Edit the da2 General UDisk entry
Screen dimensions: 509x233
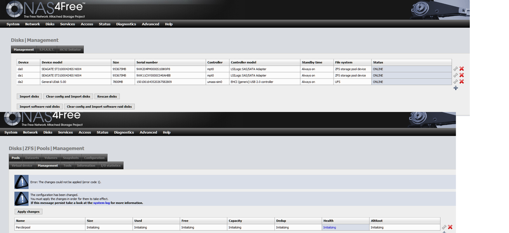(455, 81)
